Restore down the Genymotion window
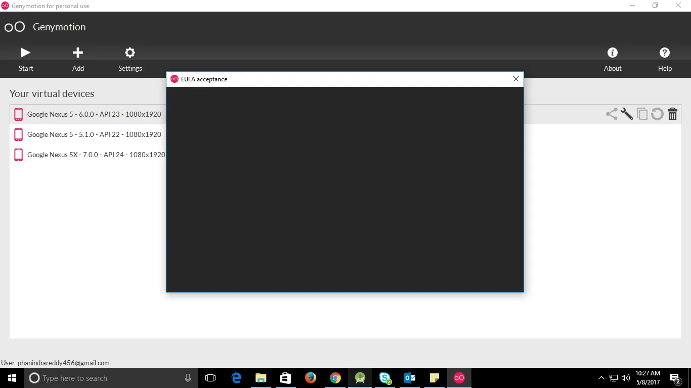Viewport: 691px width, 388px height. [656, 6]
